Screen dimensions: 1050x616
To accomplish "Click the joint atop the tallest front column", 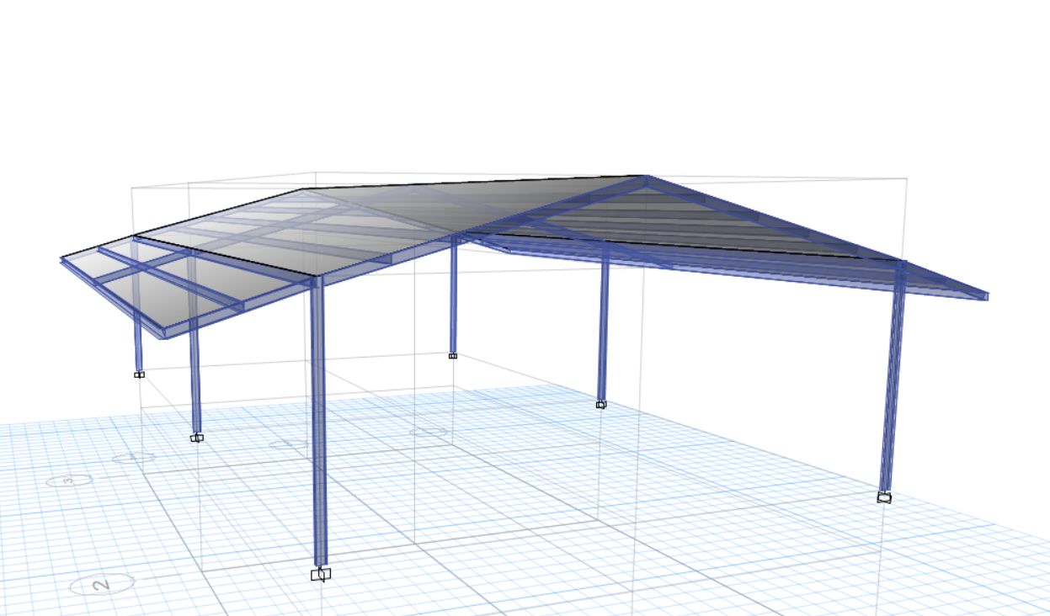I will 317,278.
